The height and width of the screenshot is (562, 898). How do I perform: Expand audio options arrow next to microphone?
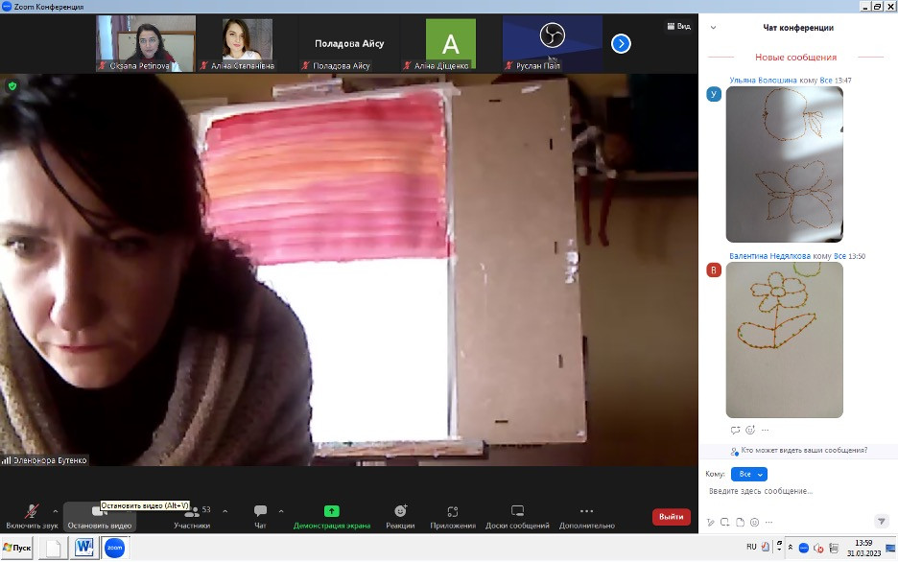tap(55, 511)
